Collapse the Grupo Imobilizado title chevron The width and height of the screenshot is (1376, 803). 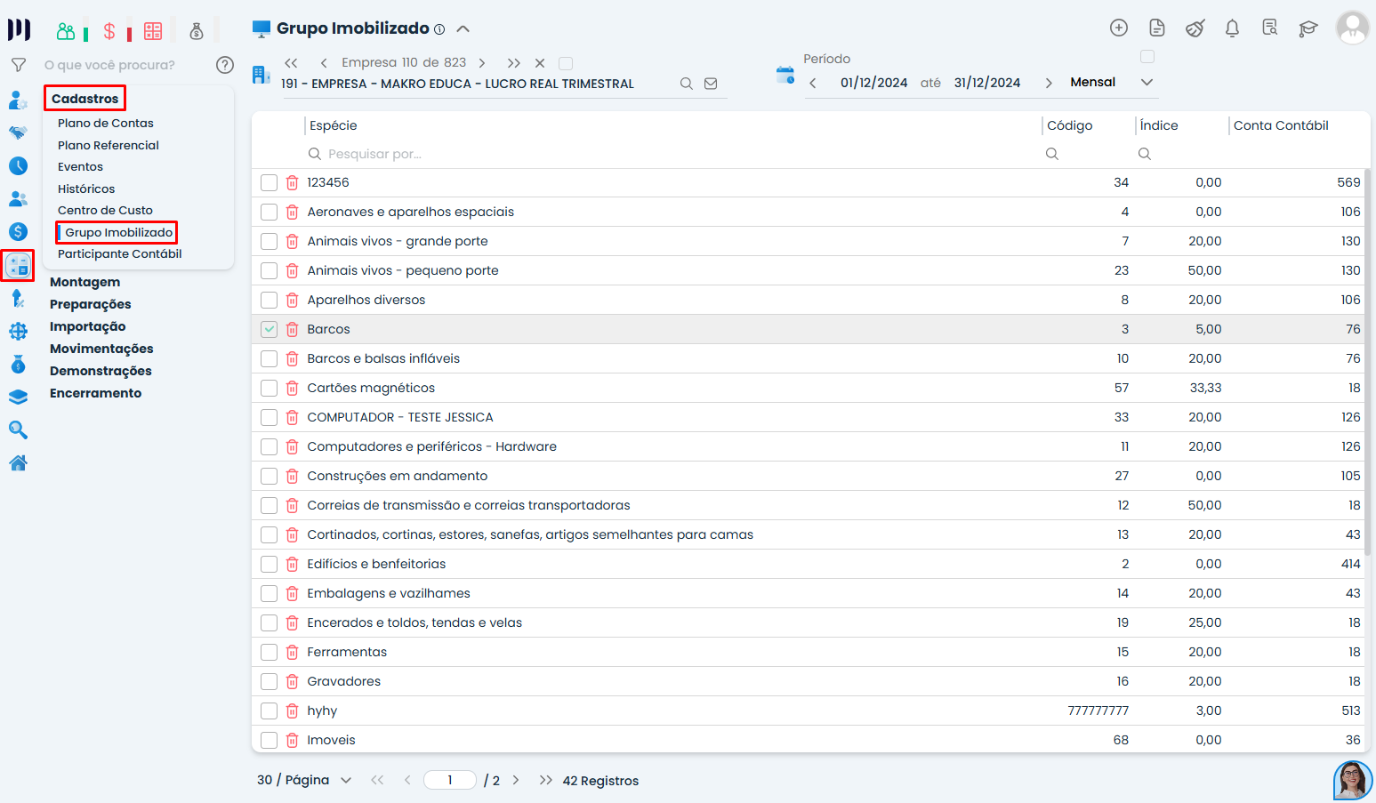click(x=463, y=28)
